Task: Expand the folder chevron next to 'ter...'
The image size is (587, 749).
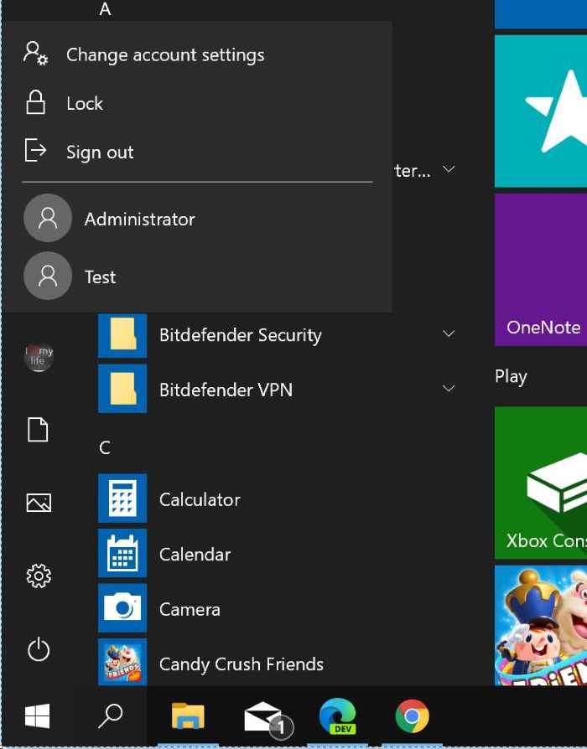Action: pos(449,169)
